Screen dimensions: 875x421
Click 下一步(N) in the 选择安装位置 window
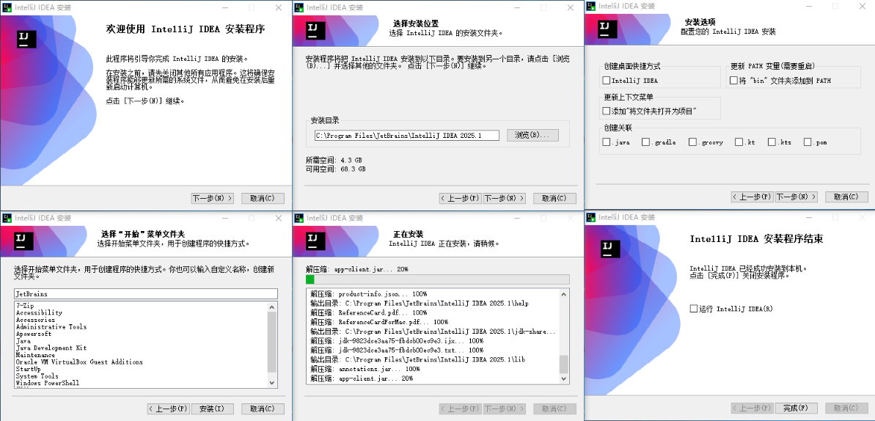pyautogui.click(x=504, y=198)
